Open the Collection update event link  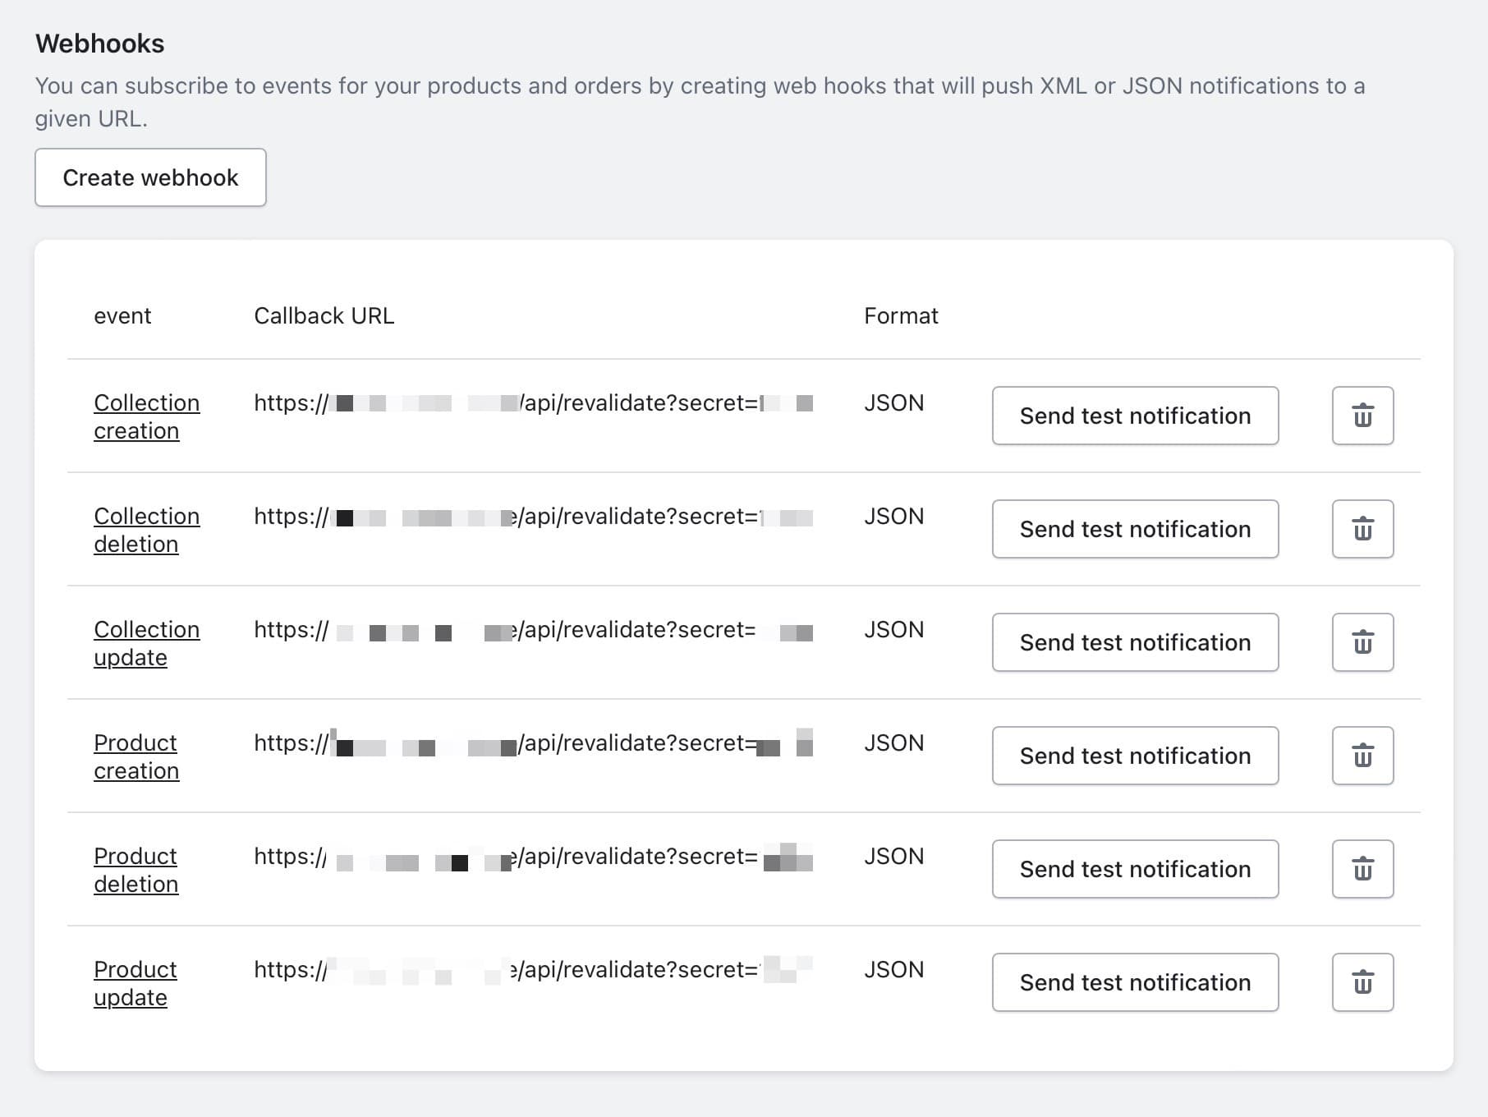[146, 642]
